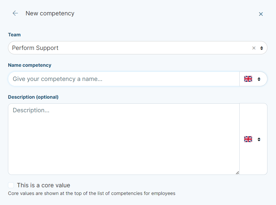Click the core values explanation text
The height and width of the screenshot is (205, 276).
coord(92,193)
